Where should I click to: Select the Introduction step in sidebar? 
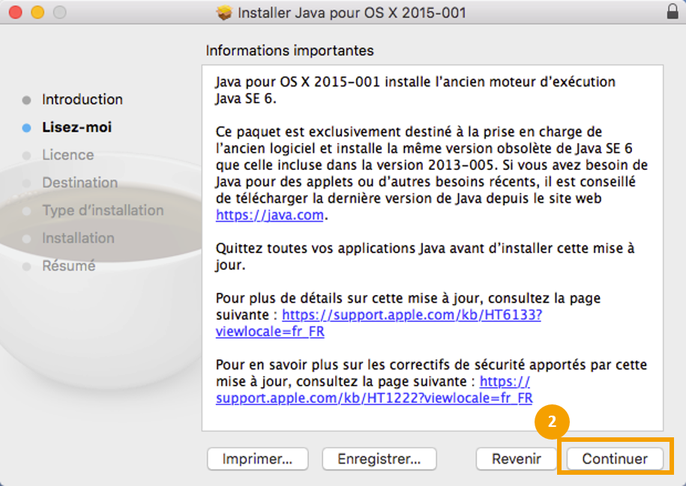pos(82,100)
